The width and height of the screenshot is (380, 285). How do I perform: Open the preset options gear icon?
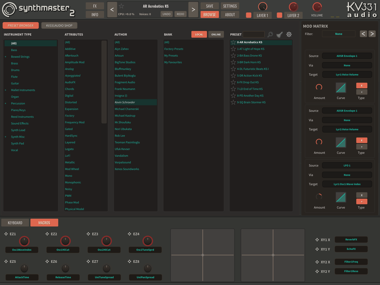(x=289, y=34)
